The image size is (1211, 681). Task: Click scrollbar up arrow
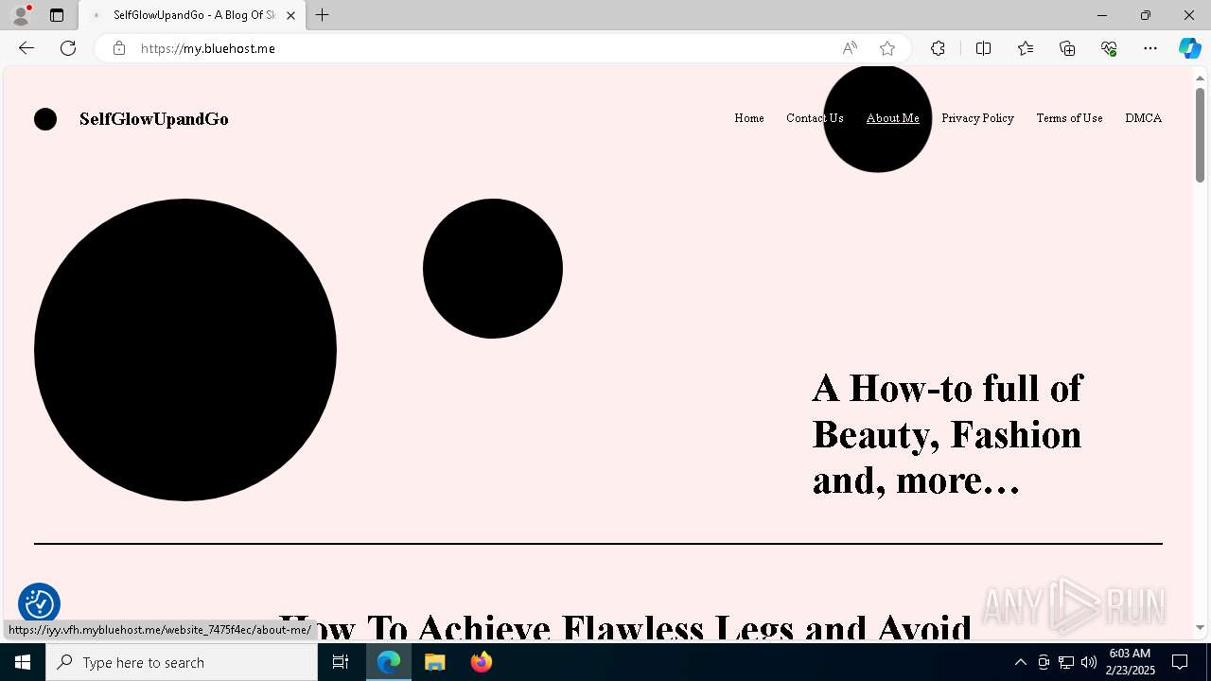pos(1201,78)
